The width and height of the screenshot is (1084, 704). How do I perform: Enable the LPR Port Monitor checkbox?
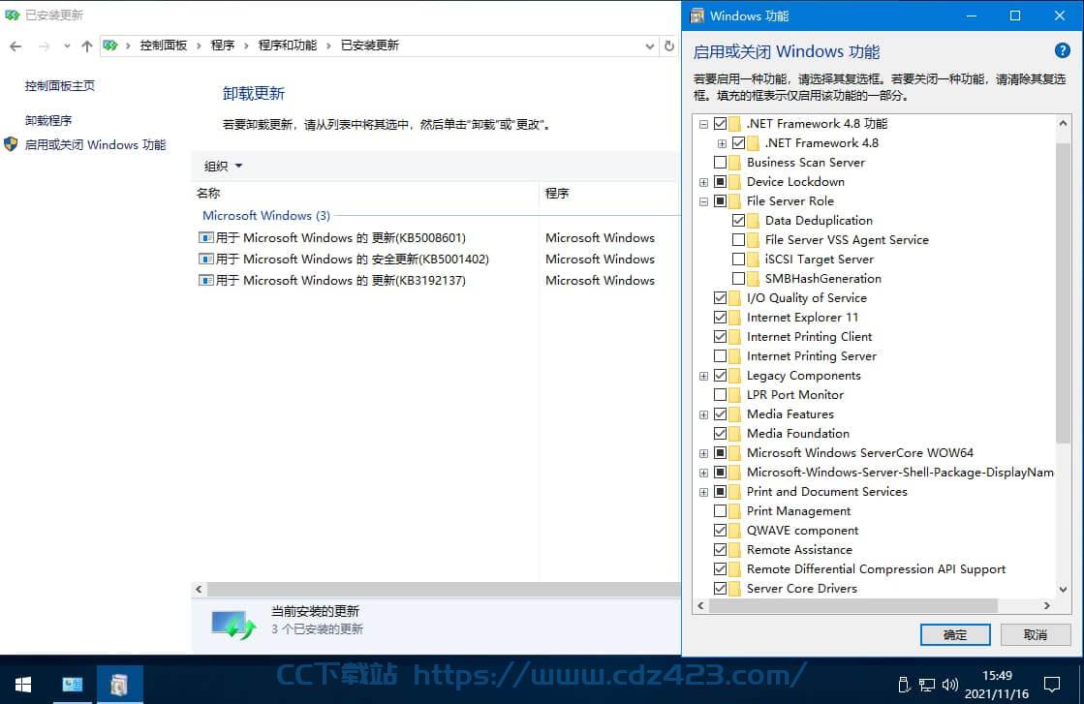point(720,394)
